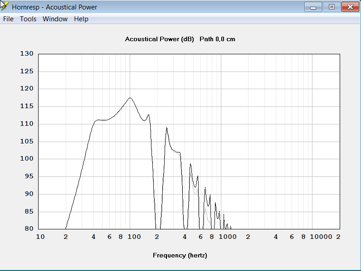
Task: Click the 125 value on vertical axis
Action: (x=27, y=71)
